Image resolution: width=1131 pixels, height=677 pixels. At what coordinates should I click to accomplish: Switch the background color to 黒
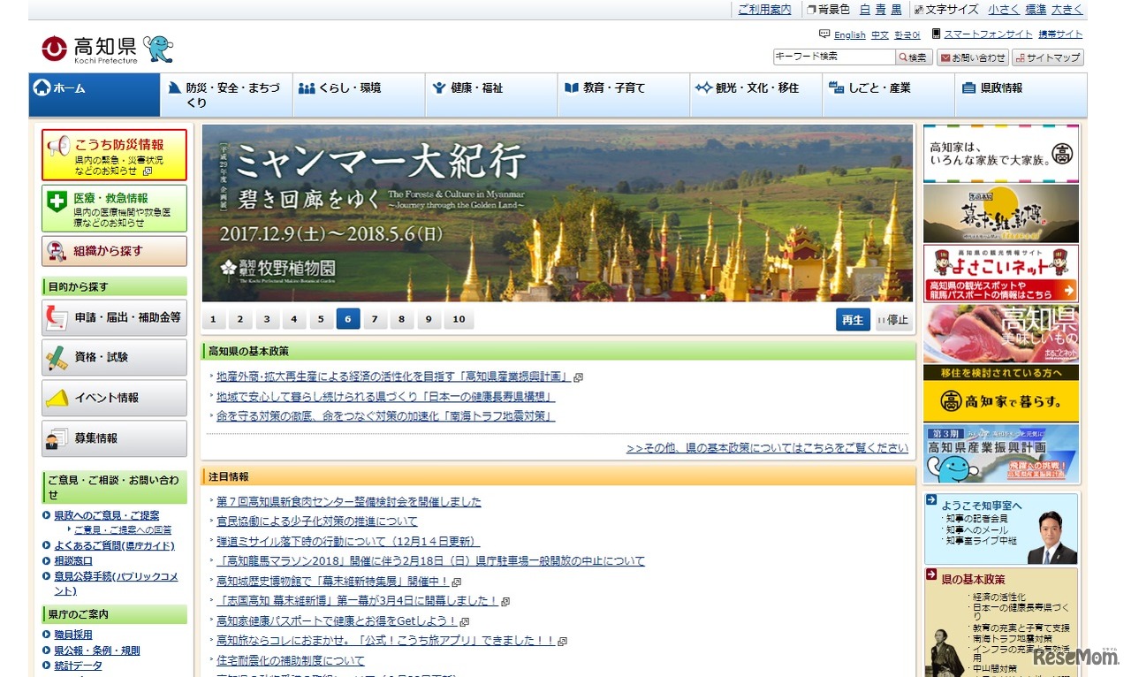[x=896, y=10]
